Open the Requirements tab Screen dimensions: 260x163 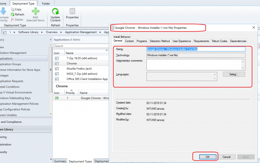click(x=201, y=41)
